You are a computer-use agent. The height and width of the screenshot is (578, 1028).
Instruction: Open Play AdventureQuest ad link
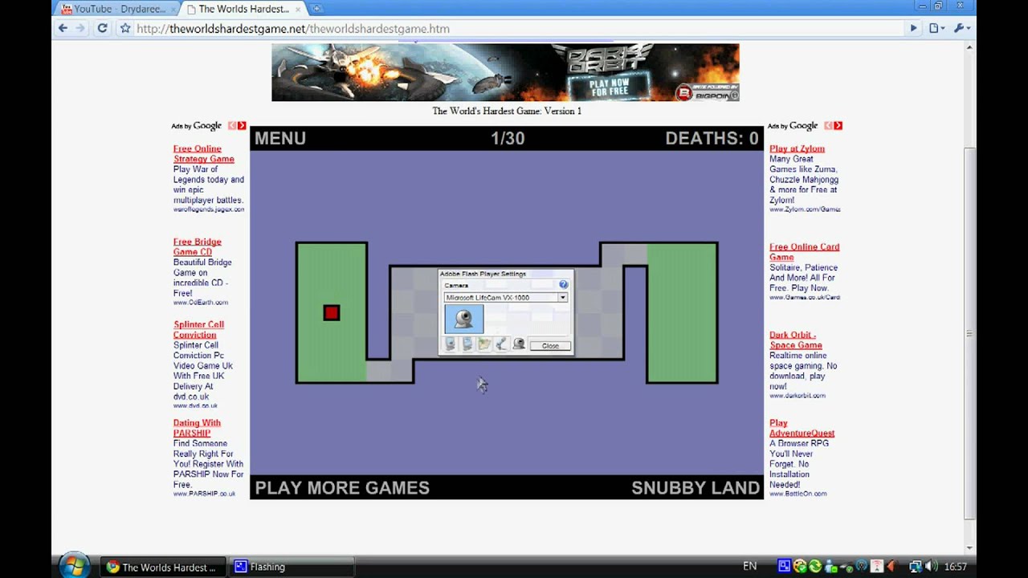coord(802,428)
